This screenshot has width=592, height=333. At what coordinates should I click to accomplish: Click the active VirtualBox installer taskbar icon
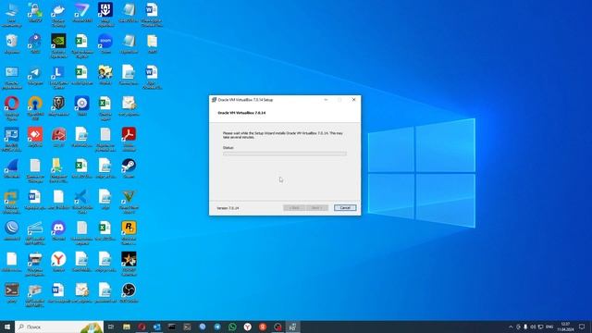click(x=292, y=327)
